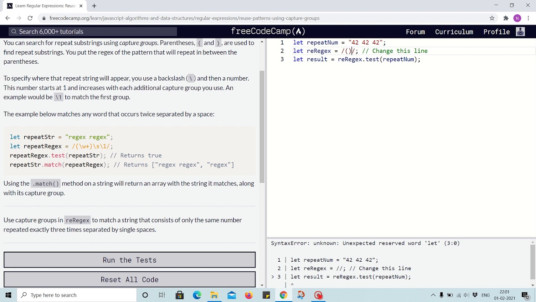Open Microsoft Edge from taskbar
The image size is (536, 302).
tap(197, 295)
